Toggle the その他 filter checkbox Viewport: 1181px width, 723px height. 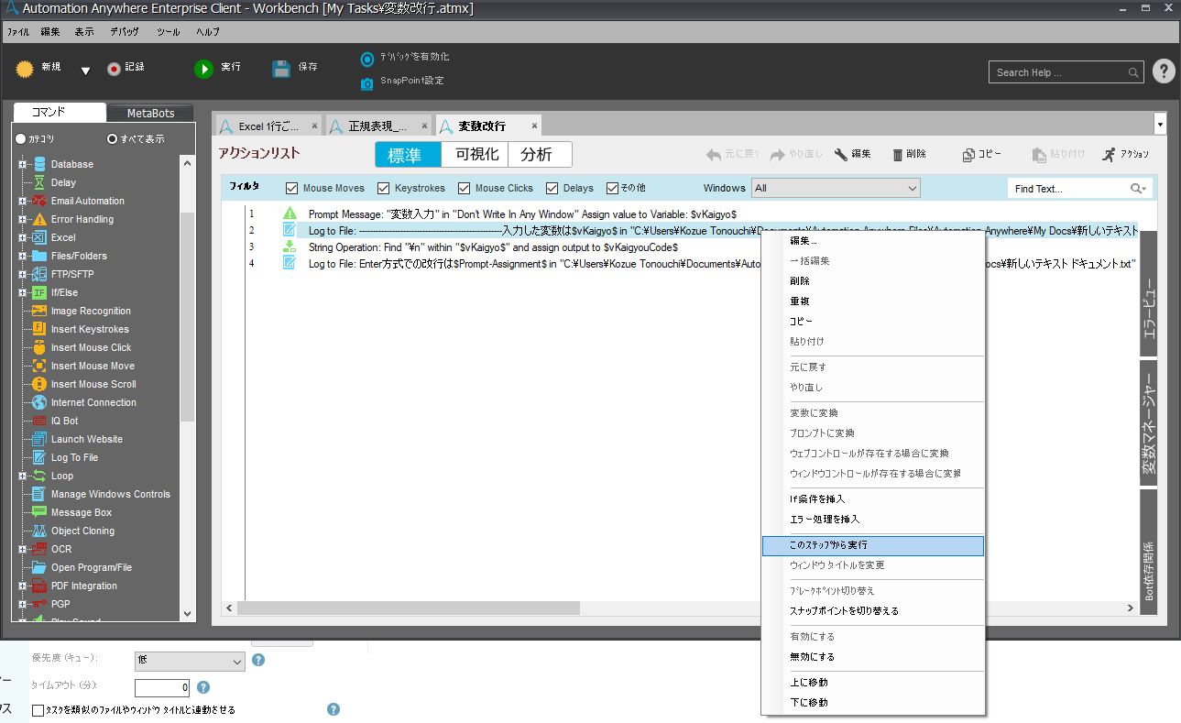613,188
